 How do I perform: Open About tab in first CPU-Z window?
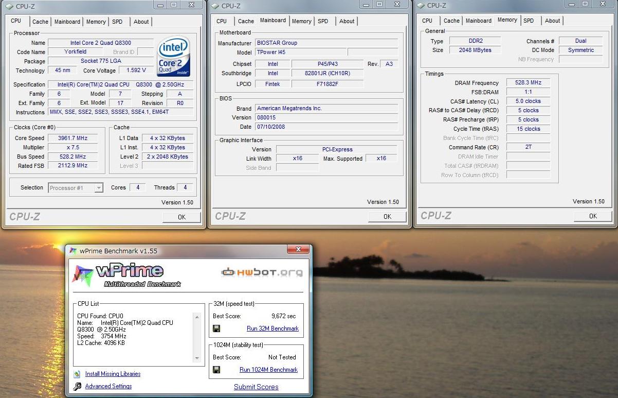tap(141, 22)
